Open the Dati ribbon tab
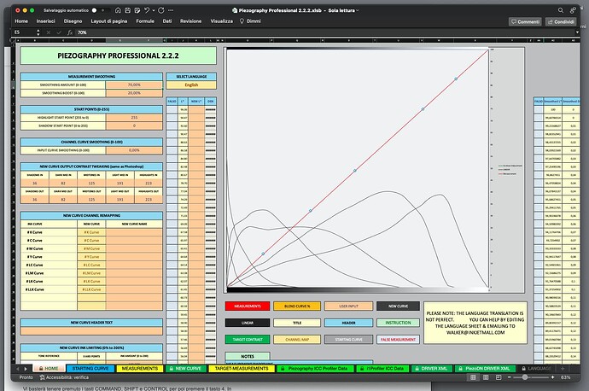Viewport: 589px width, 391px height. point(167,21)
